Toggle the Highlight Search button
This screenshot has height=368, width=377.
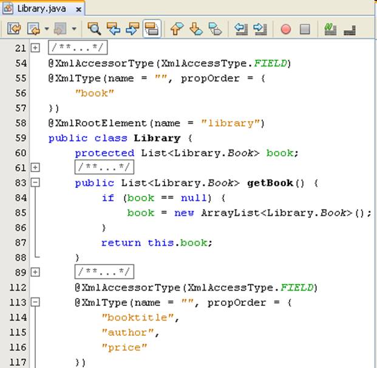click(x=152, y=29)
